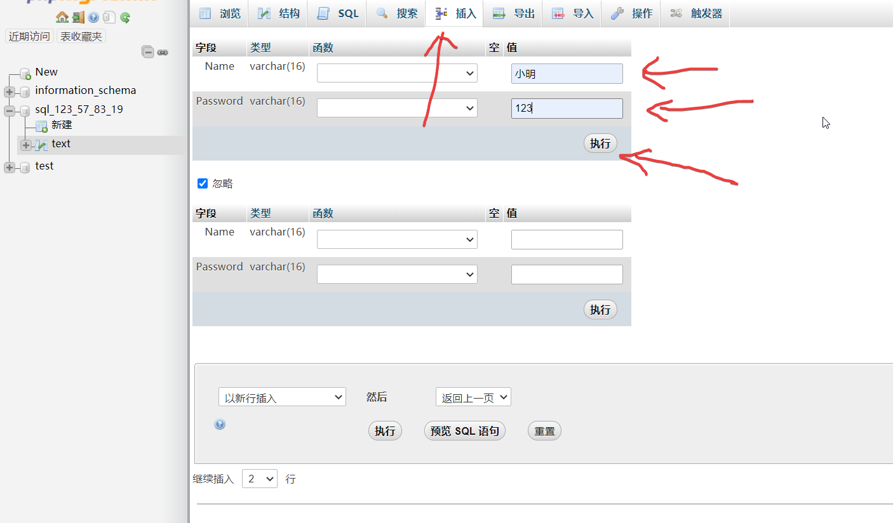Go to phpMyAdmin home via house icon
The height and width of the screenshot is (523, 893).
click(62, 17)
